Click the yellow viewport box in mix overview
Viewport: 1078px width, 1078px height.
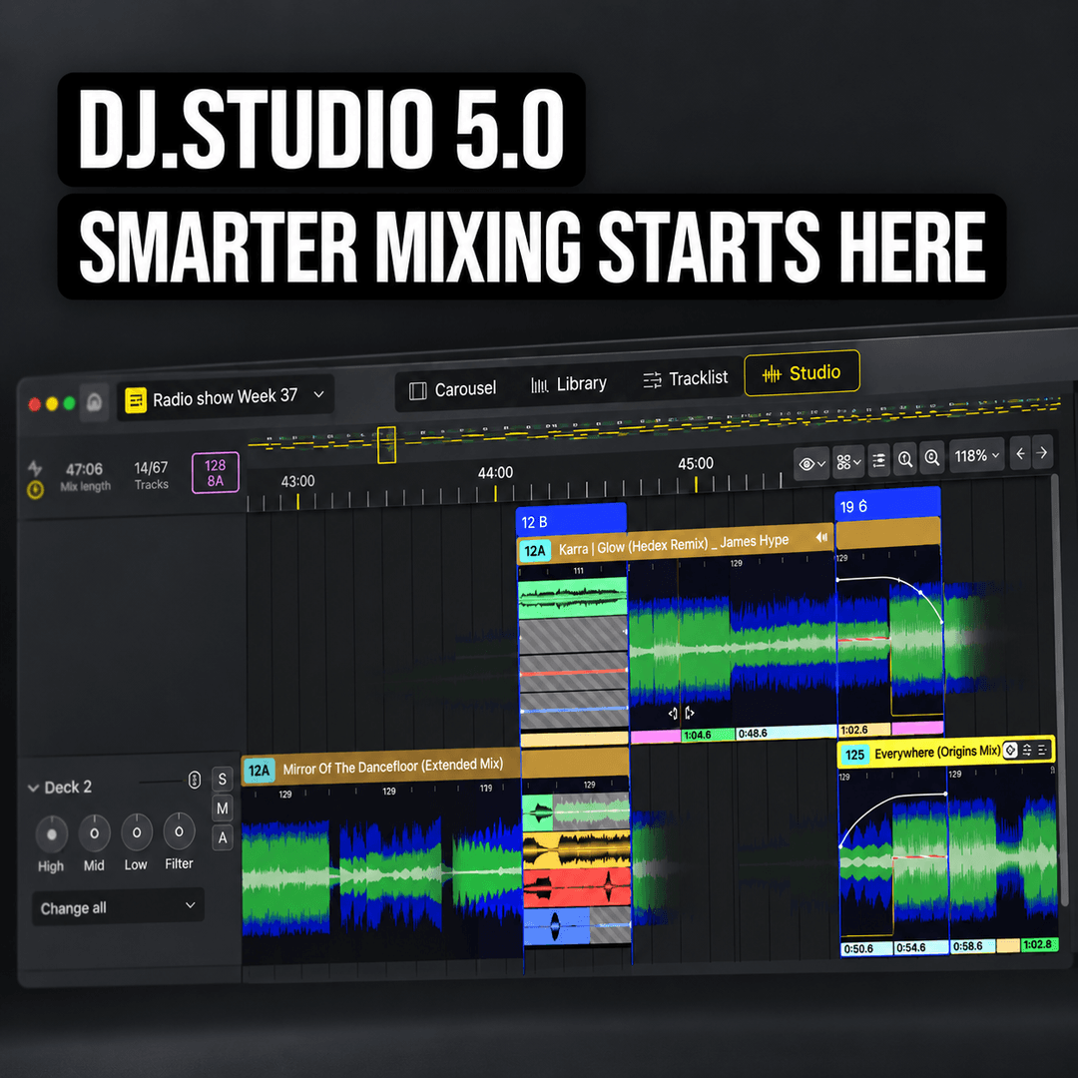[386, 445]
